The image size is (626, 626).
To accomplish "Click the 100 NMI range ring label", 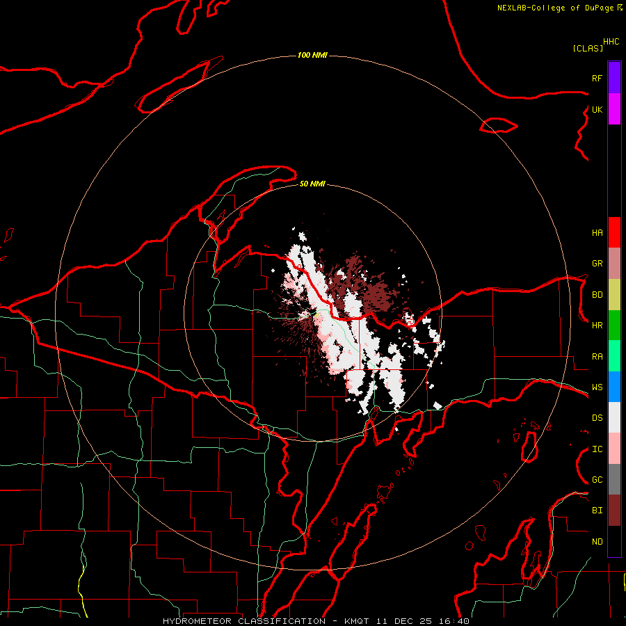I will (312, 55).
